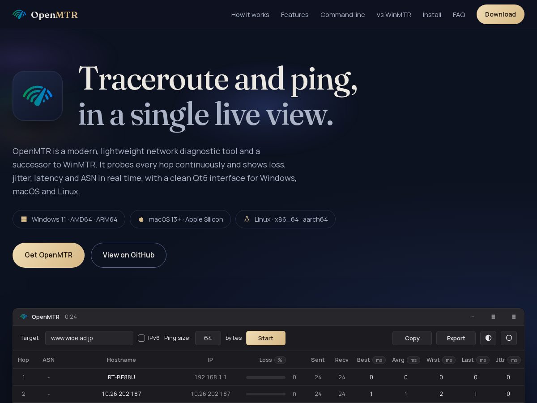The width and height of the screenshot is (537, 403).
Task: Select the 192.168.1.1 IP cell
Action: [210, 377]
